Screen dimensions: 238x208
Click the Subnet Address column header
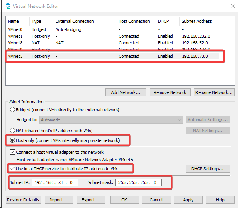click(199, 21)
